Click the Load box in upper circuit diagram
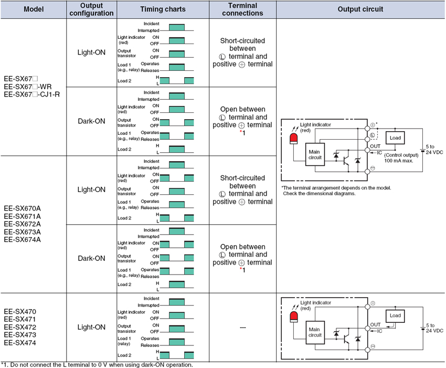 tap(395, 138)
